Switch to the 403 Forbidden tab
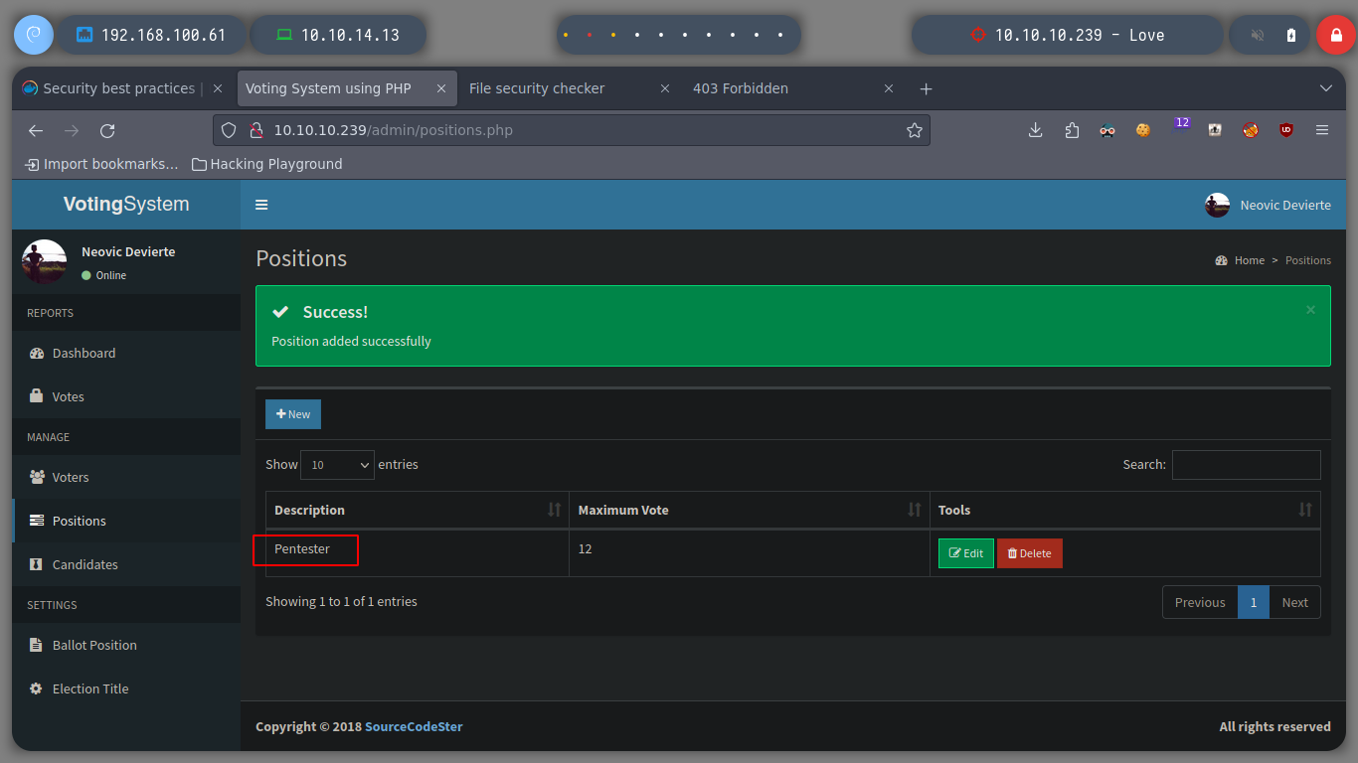Viewport: 1358px width, 763px height. point(792,88)
